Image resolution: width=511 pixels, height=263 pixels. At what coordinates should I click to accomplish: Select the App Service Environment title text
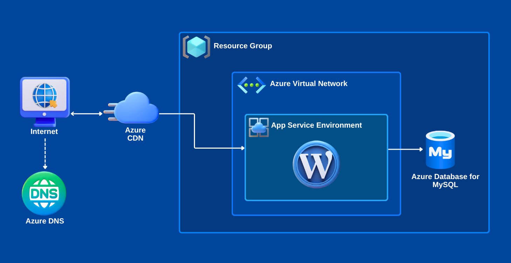click(x=316, y=125)
